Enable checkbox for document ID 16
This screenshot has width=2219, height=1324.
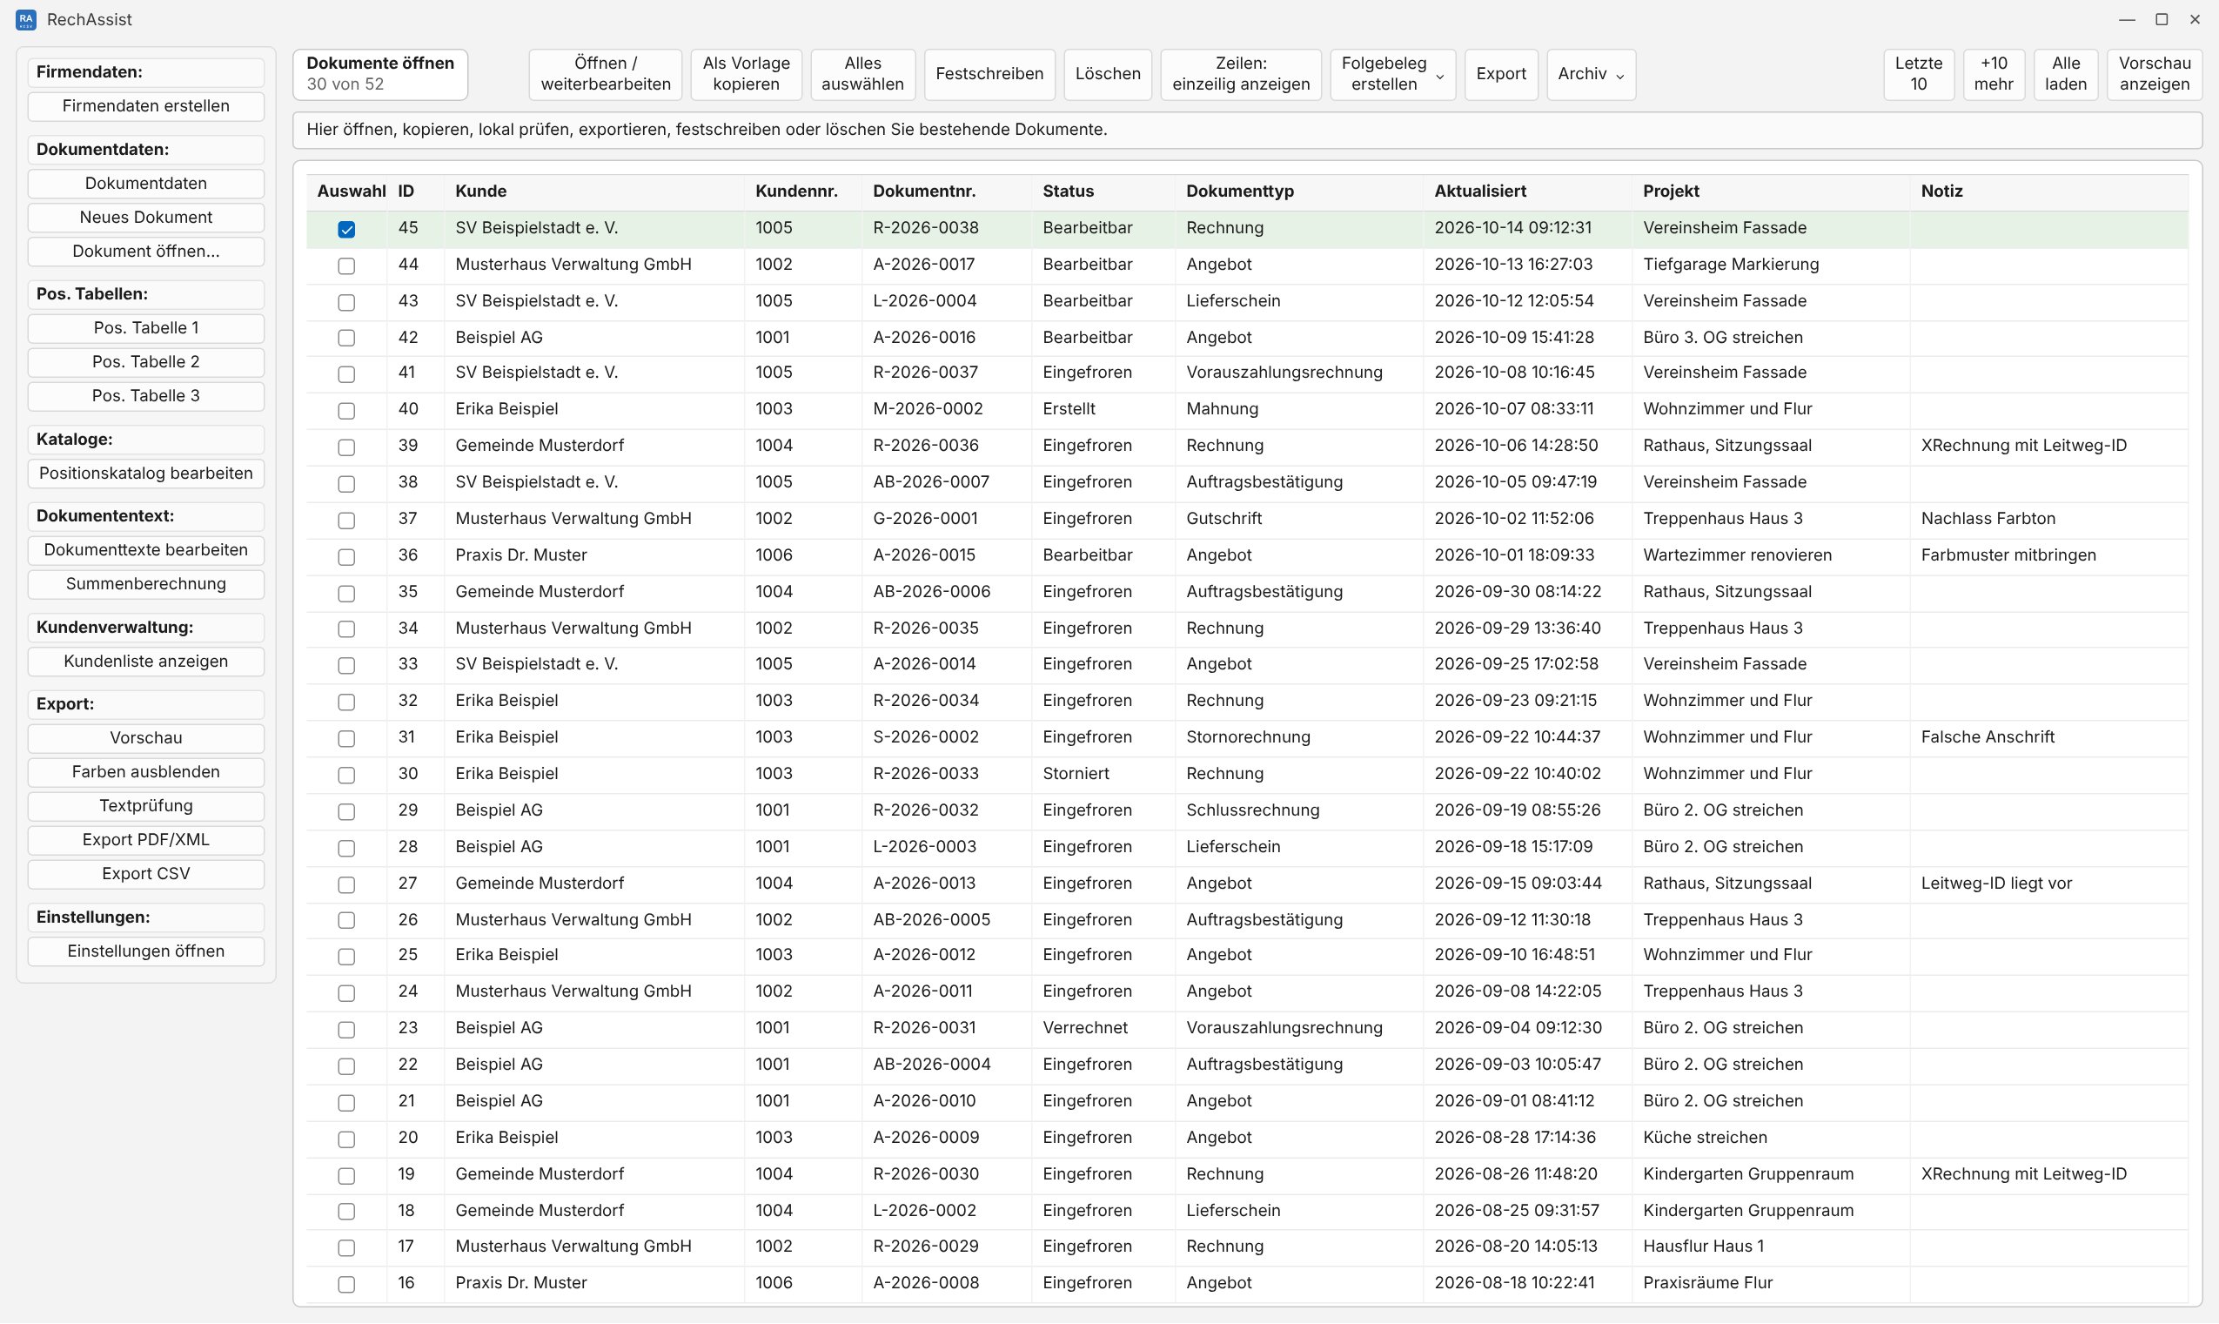pyautogui.click(x=347, y=1285)
